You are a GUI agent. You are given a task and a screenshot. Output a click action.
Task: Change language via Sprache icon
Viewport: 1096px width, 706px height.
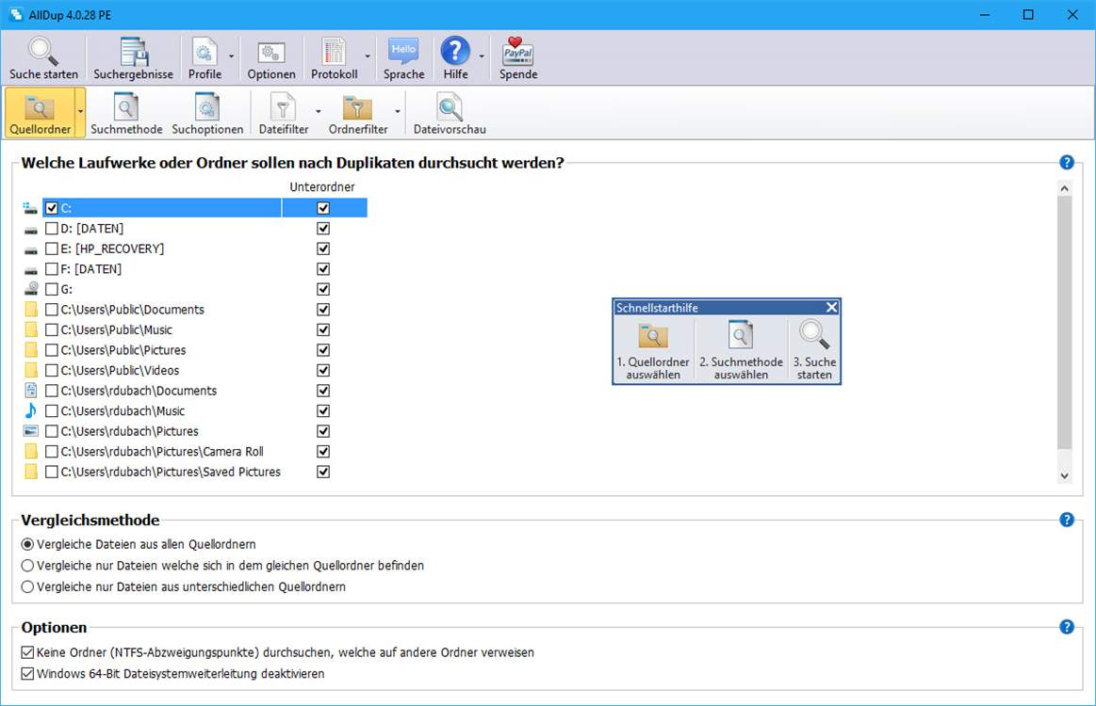(403, 58)
